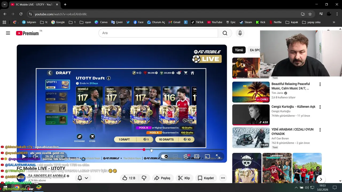Play the paused video
This screenshot has width=342, height=192.
24,157
